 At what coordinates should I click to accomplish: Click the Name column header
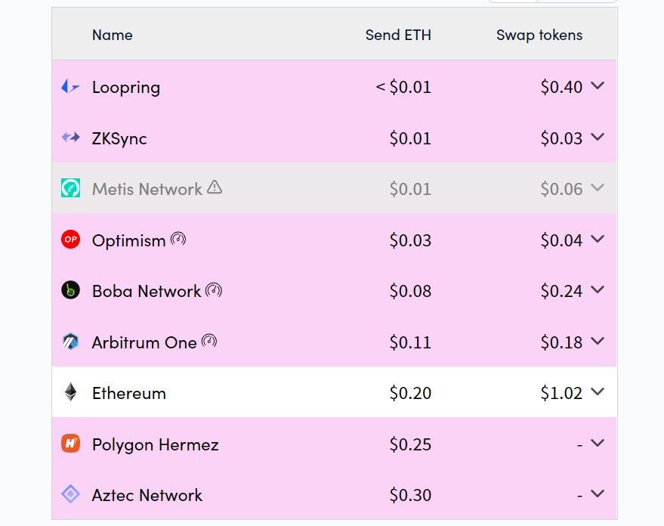pyautogui.click(x=112, y=35)
